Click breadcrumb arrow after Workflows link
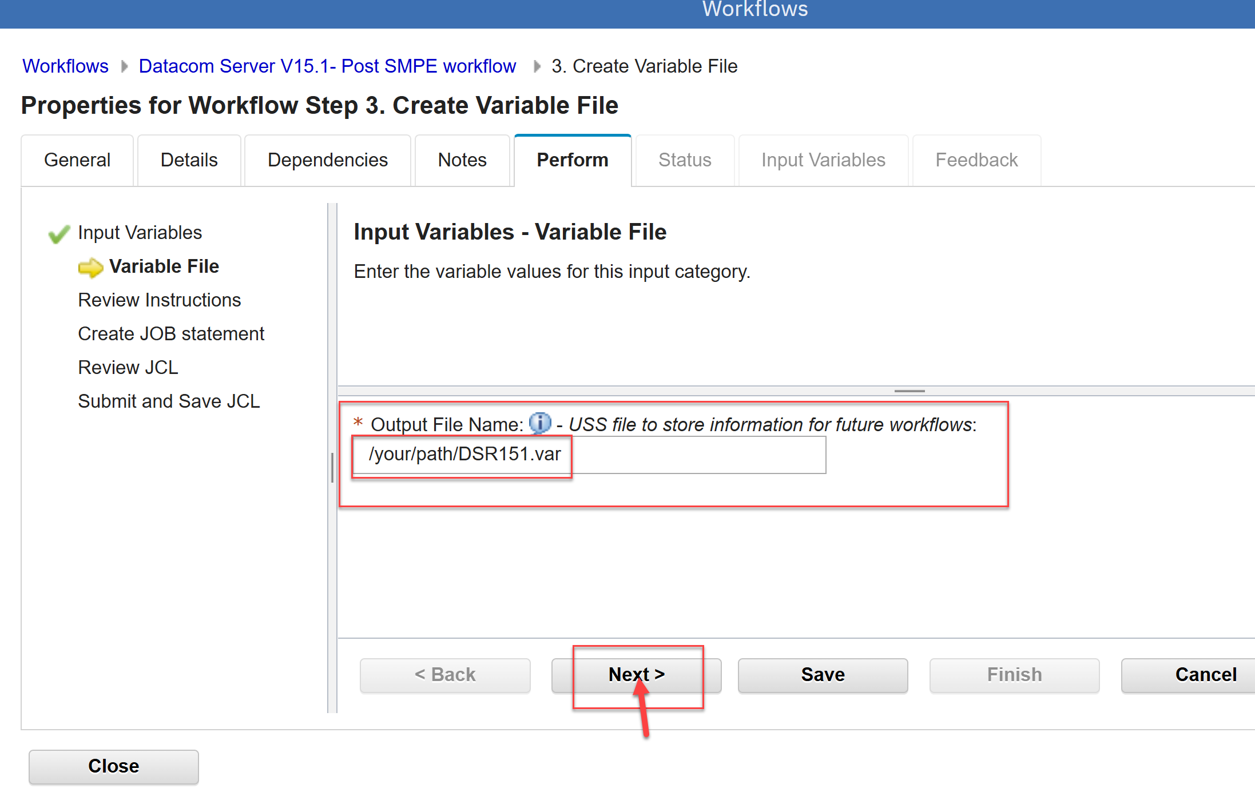 click(x=124, y=66)
